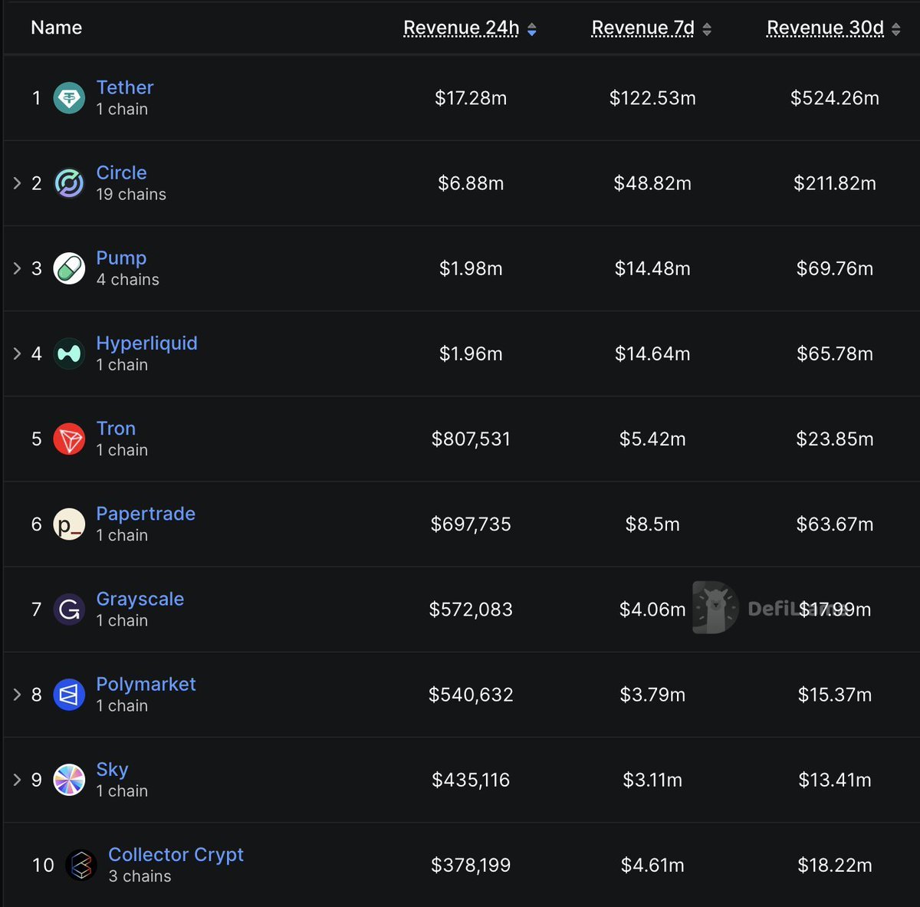Expand the Hyperliquid row chevron
Image resolution: width=920 pixels, height=907 pixels.
click(x=17, y=353)
